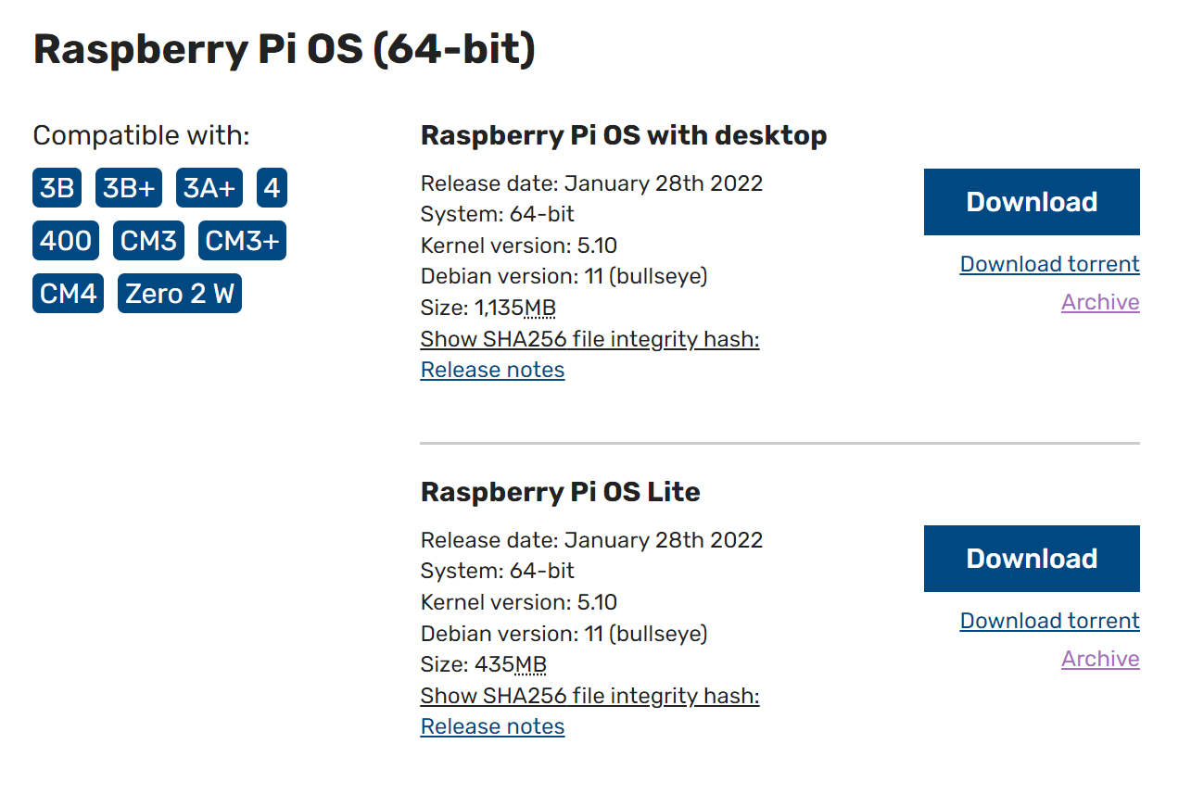Open the Archive for the desktop image

[x=1100, y=302]
